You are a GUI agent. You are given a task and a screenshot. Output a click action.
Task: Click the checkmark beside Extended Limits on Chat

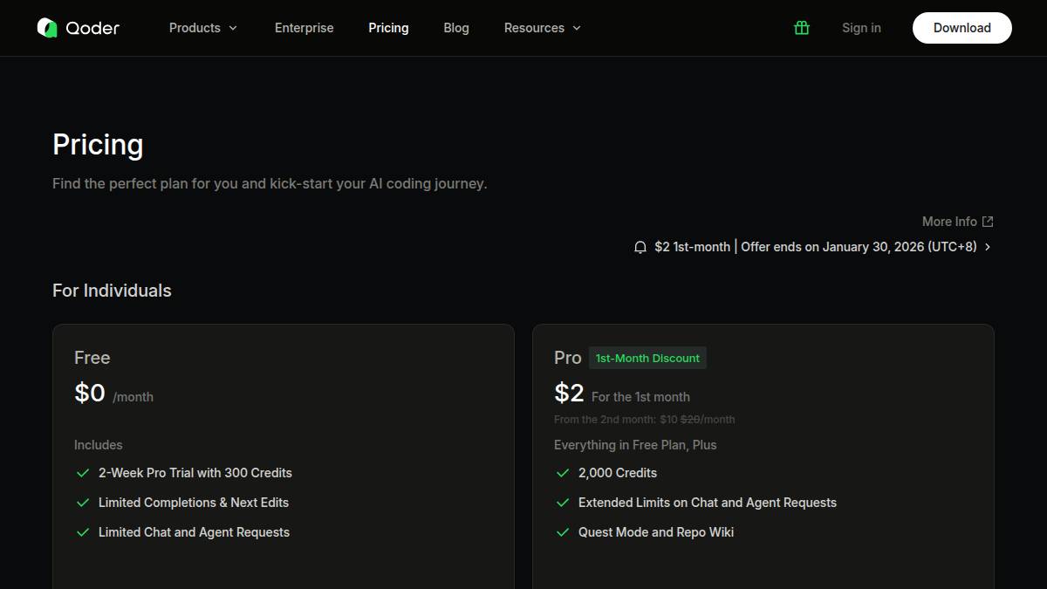563,503
